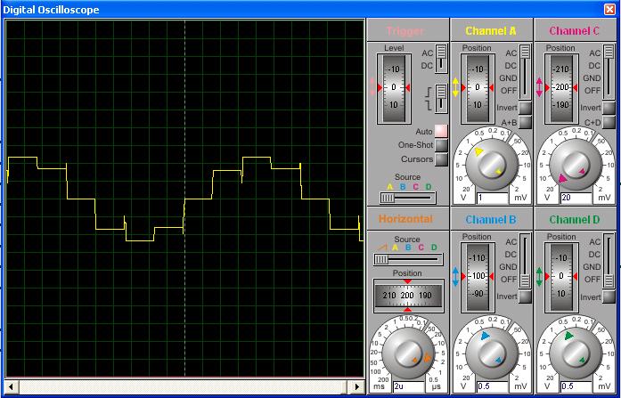Click the GND label in Channel A
621x398 pixels.
(x=508, y=78)
